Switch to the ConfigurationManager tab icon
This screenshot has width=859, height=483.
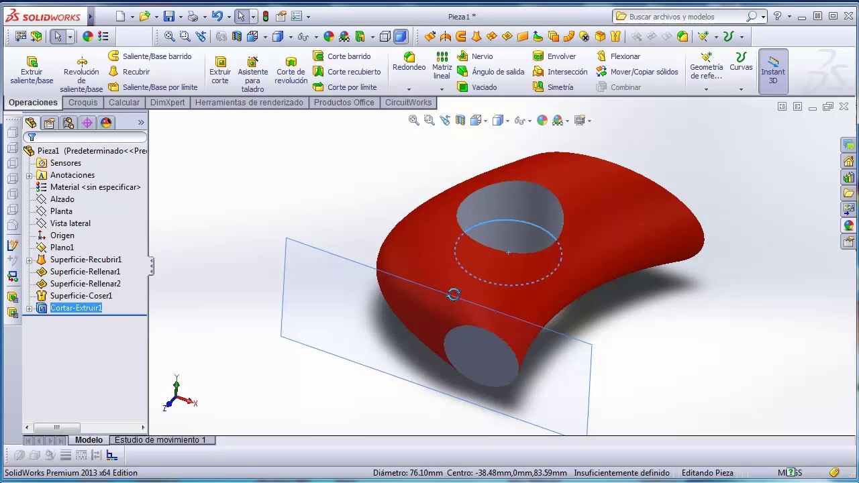click(x=68, y=123)
